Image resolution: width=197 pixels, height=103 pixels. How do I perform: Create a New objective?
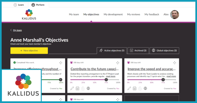pos(29,51)
